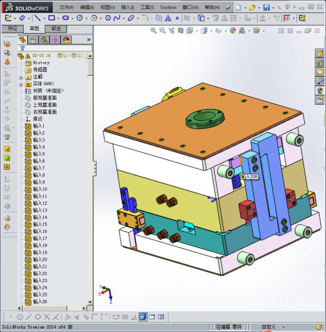Open the DisplayManager appearance tab icon
The height and width of the screenshot is (332, 326).
(x=66, y=40)
